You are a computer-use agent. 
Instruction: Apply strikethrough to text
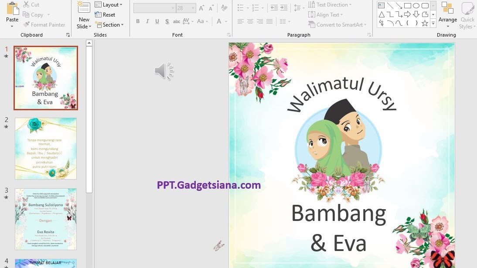click(x=176, y=21)
